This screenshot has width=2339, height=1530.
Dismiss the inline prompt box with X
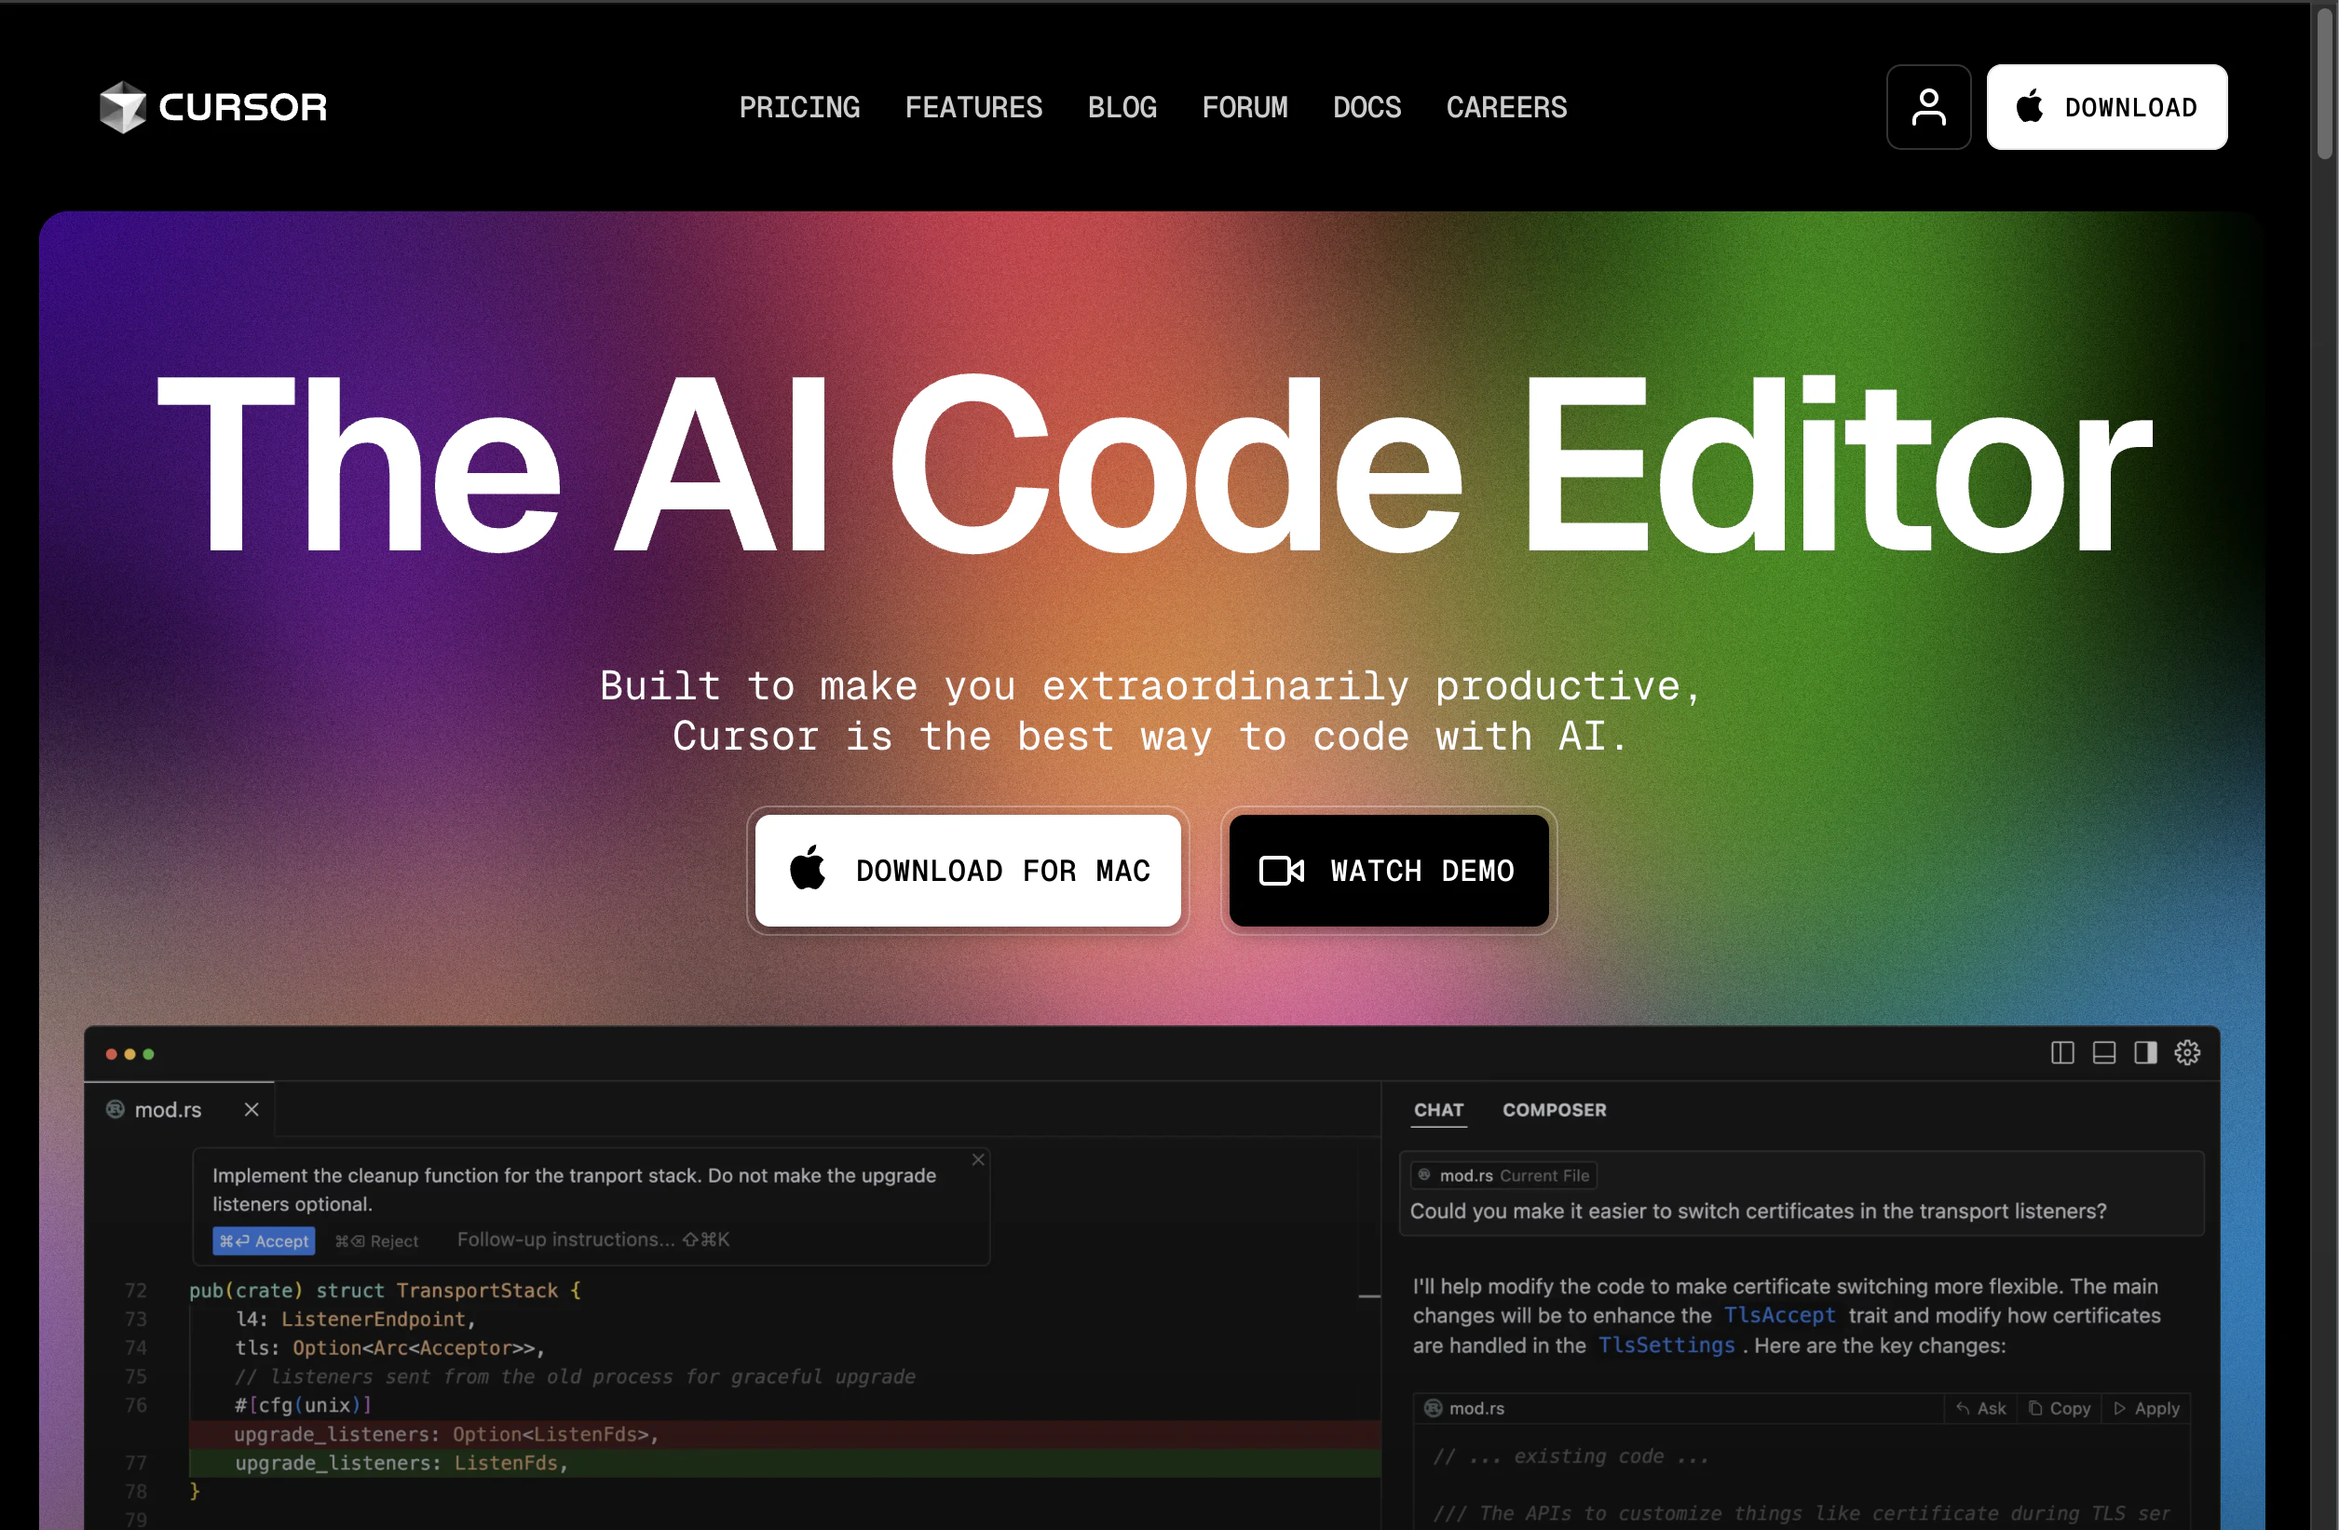pos(978,1159)
